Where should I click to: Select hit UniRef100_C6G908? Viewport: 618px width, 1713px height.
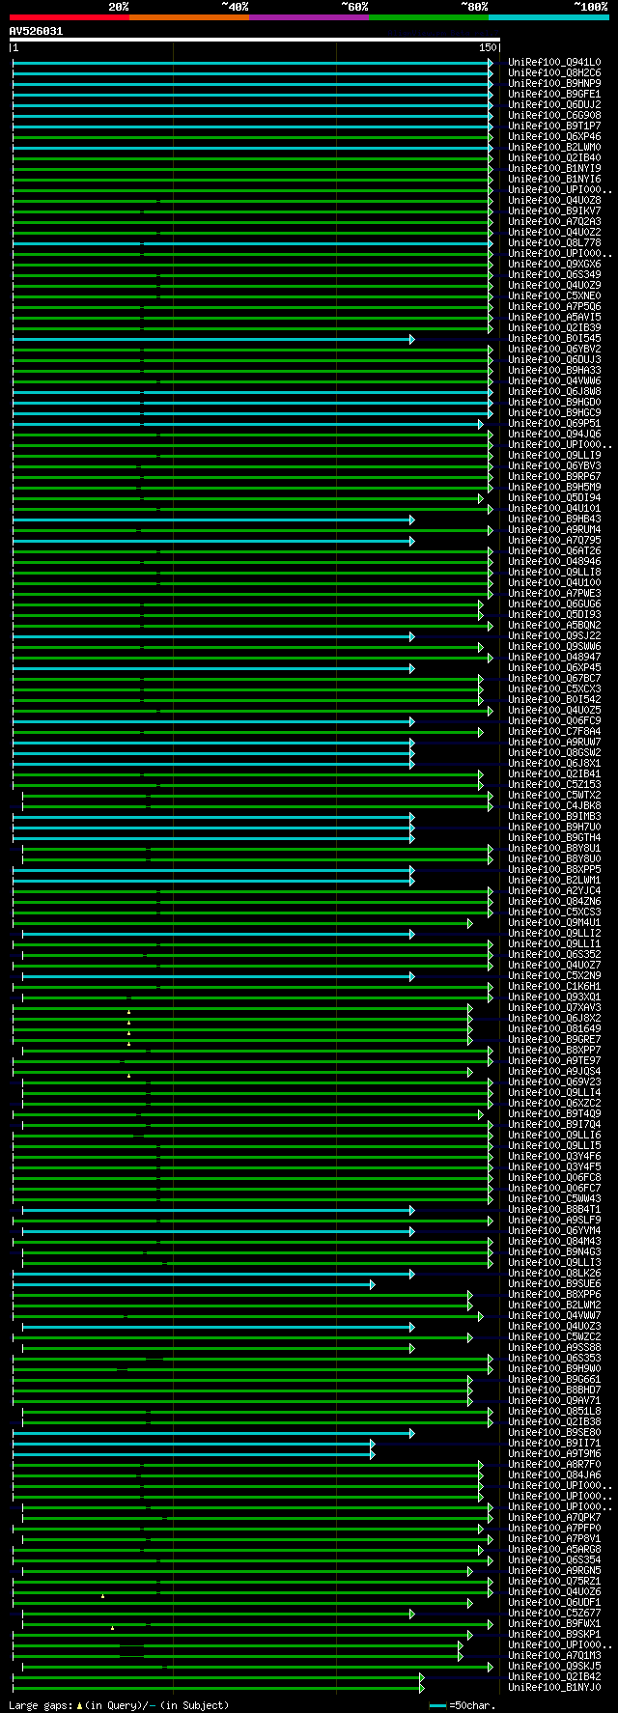(554, 116)
